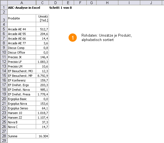Viewport: 164px width, 143px height.
Task: Select column C header
Action: click(x=42, y=3)
